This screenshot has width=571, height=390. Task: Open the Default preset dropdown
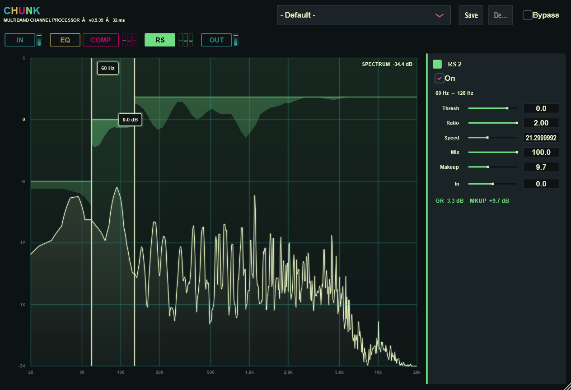pos(364,15)
